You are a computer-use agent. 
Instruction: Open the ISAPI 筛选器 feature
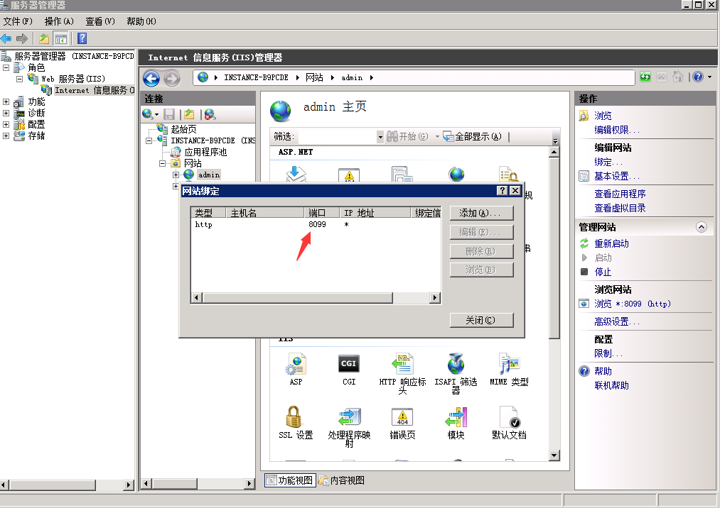[x=456, y=373]
